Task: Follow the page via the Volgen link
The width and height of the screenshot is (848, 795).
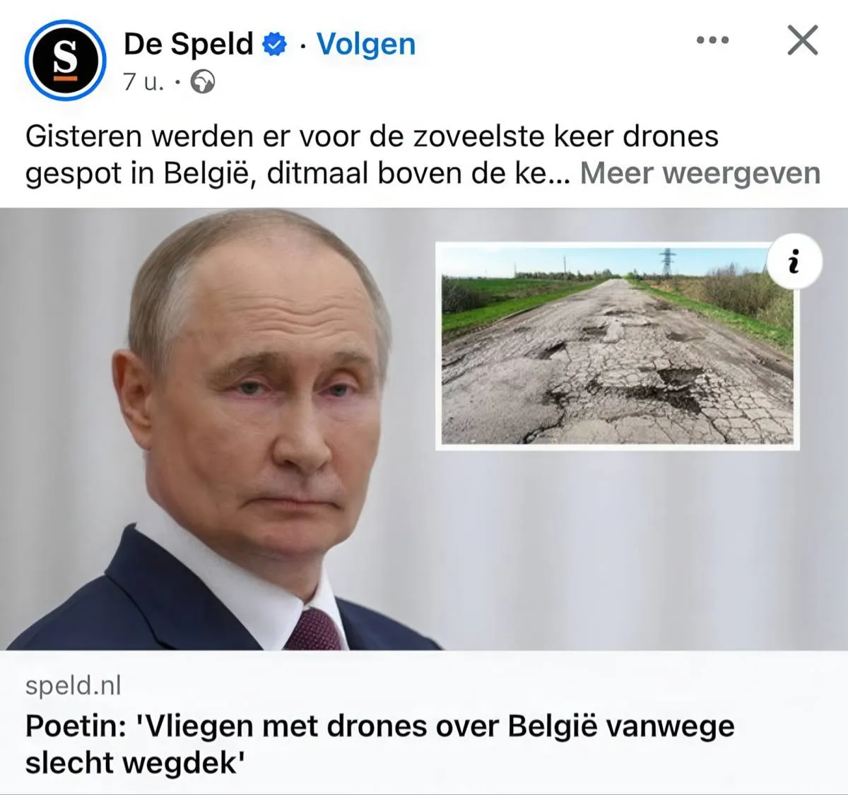Action: tap(366, 44)
